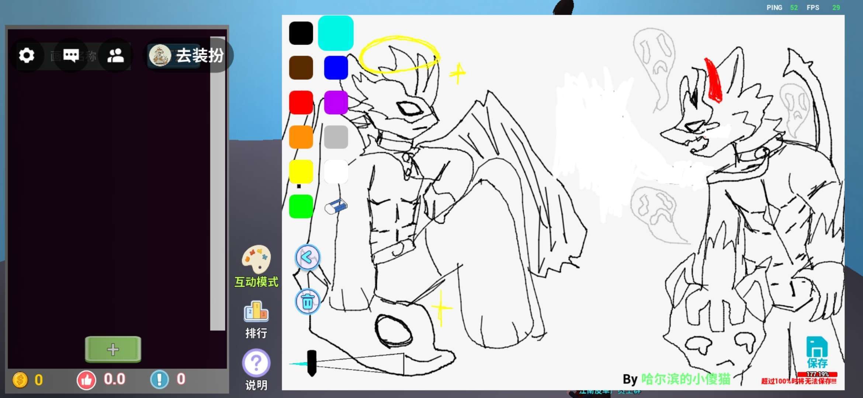
Task: Open the settings gear icon
Action: click(27, 56)
